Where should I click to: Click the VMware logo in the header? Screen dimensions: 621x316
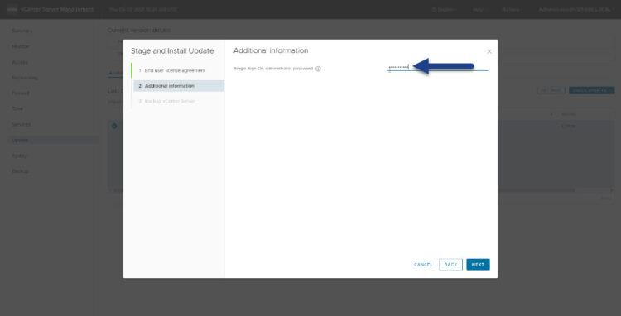(x=12, y=9)
